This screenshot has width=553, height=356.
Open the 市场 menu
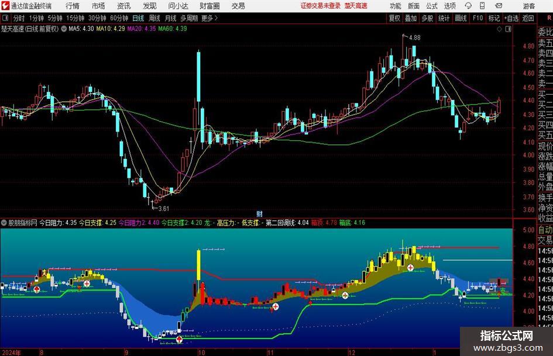coord(98,6)
